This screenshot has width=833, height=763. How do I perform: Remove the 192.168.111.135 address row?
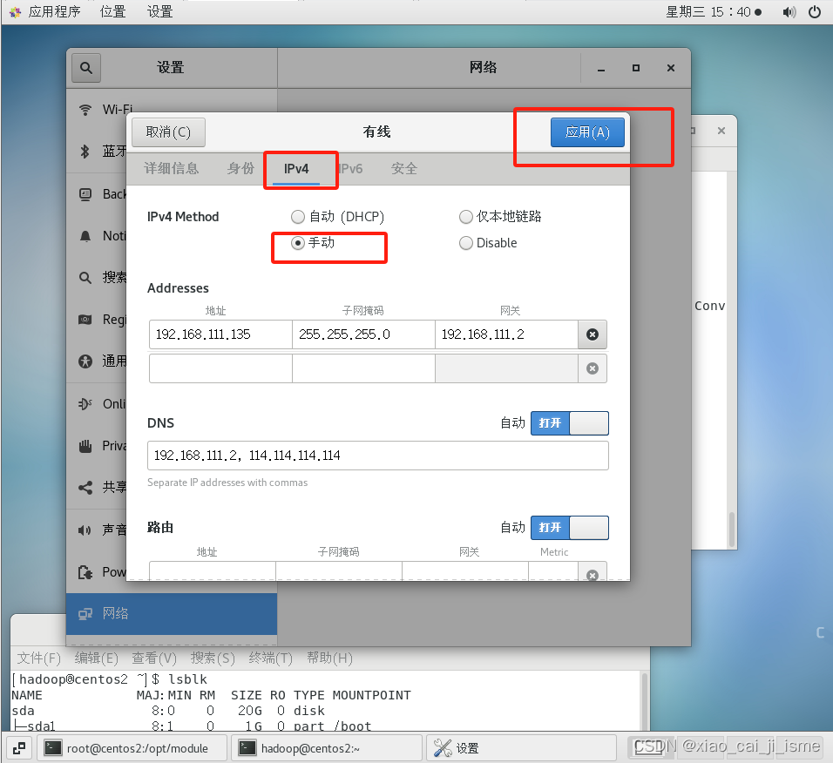pyautogui.click(x=593, y=334)
